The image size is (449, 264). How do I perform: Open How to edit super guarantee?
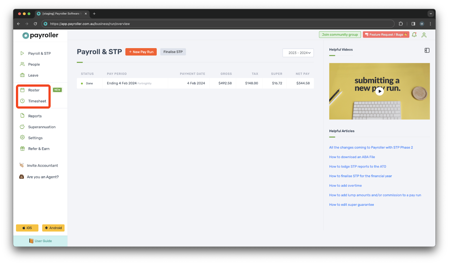coord(351,205)
